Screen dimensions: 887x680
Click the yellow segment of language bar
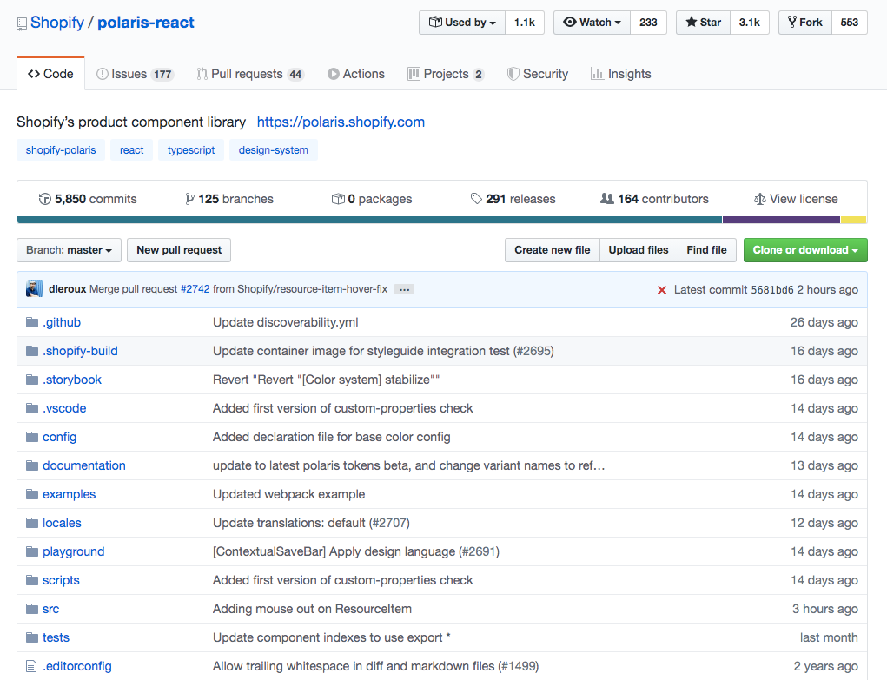853,220
